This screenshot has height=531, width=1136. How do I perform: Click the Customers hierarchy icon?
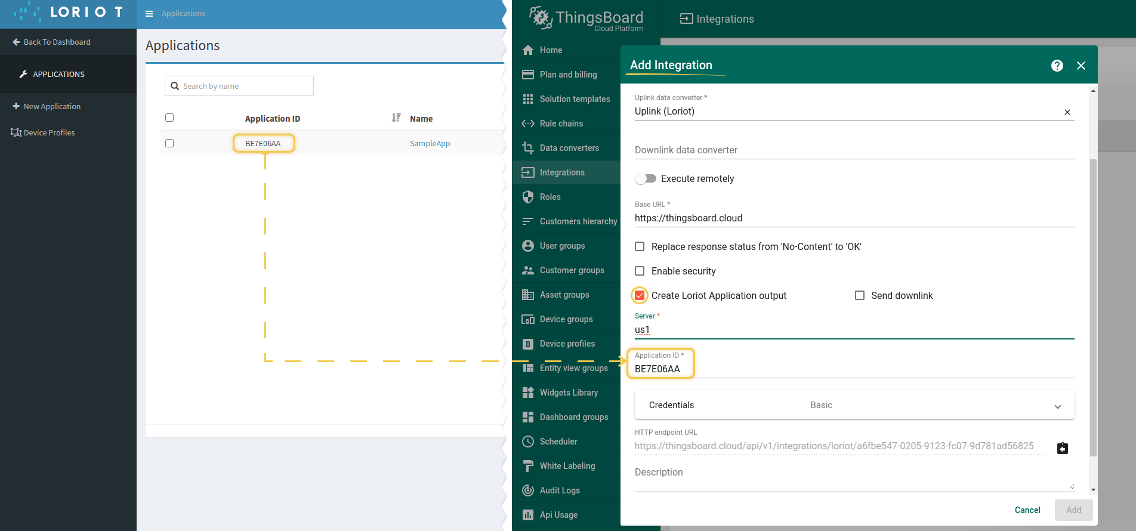point(528,221)
